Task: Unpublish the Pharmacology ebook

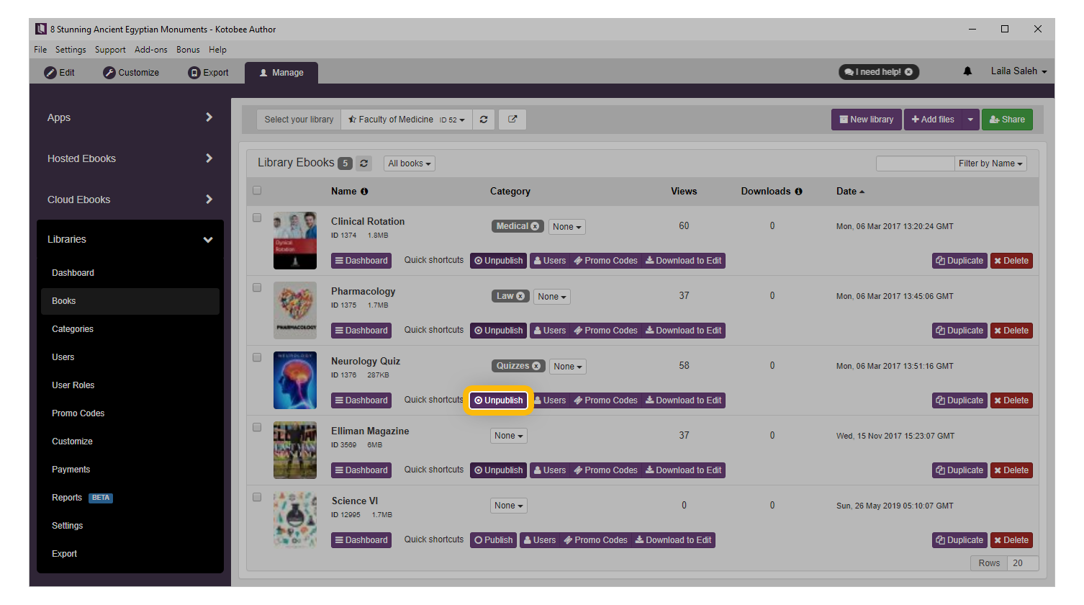Action: [x=498, y=331]
